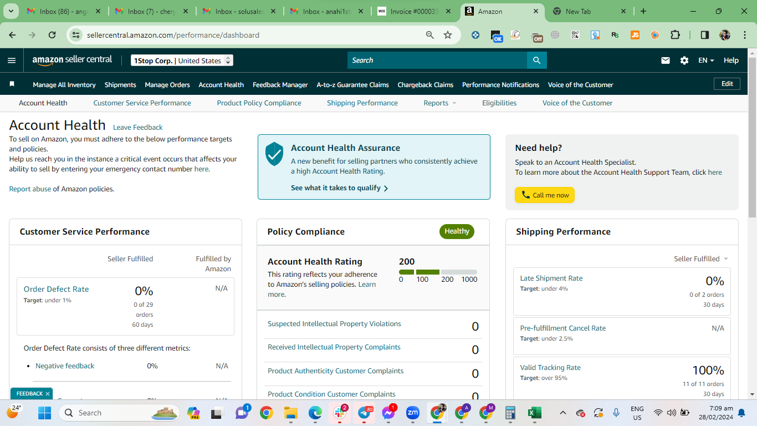Click the Seller Central search field
The image size is (757, 426).
[437, 60]
